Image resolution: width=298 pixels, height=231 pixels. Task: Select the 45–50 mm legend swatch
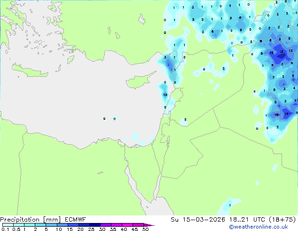138,225
